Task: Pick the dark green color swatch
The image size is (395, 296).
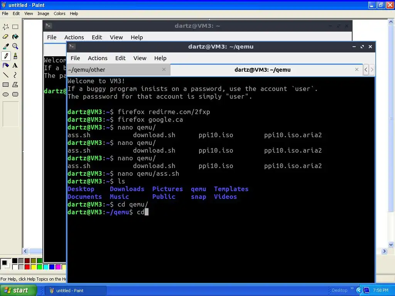Action: pos(40,261)
